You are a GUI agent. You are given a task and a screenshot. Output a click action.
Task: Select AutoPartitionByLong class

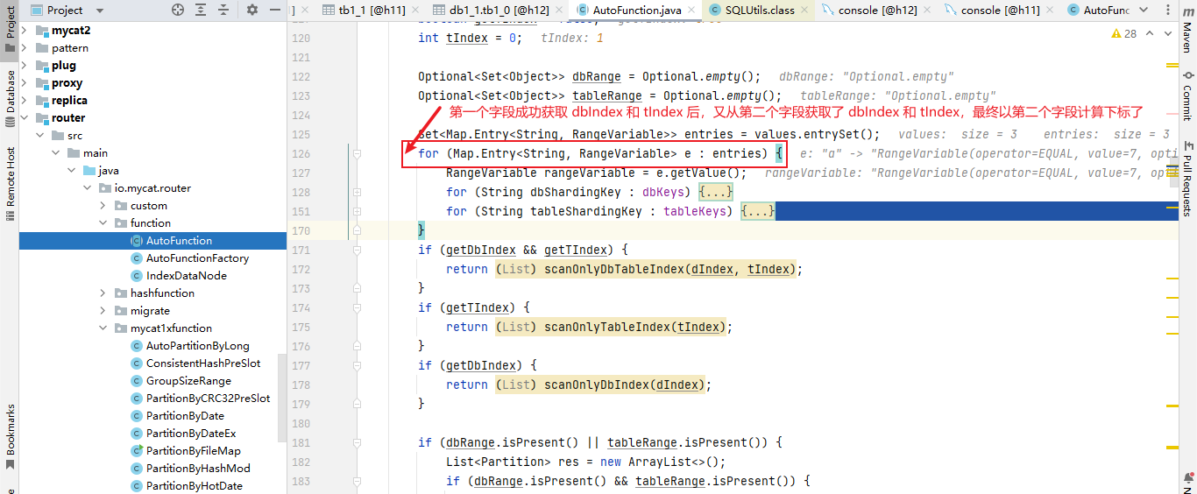(197, 345)
